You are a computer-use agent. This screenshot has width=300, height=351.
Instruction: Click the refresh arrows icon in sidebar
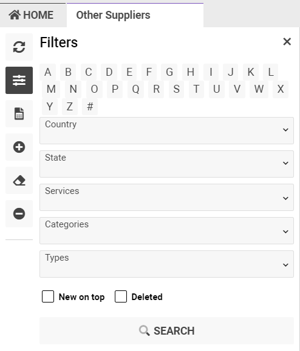(19, 47)
